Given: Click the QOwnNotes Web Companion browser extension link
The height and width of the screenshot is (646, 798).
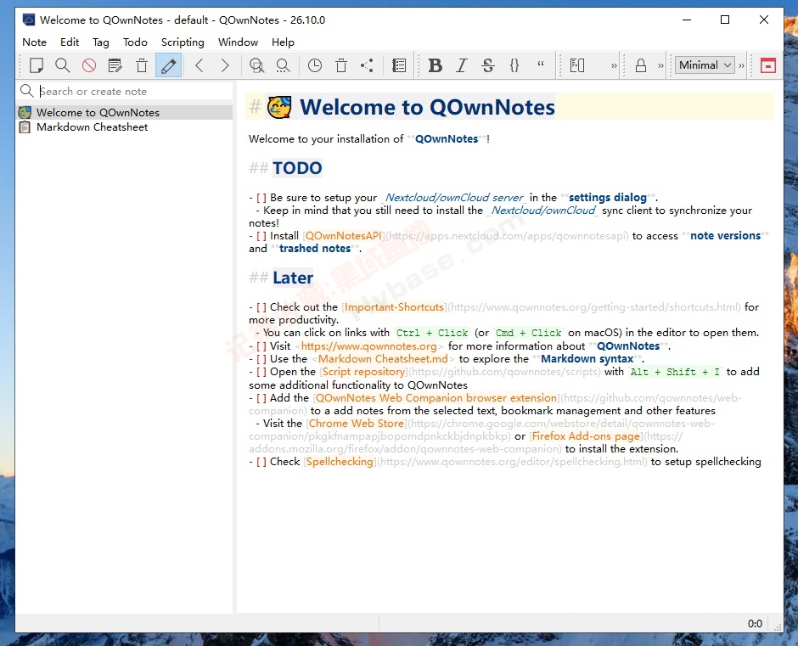Looking at the screenshot, I should click(x=436, y=398).
